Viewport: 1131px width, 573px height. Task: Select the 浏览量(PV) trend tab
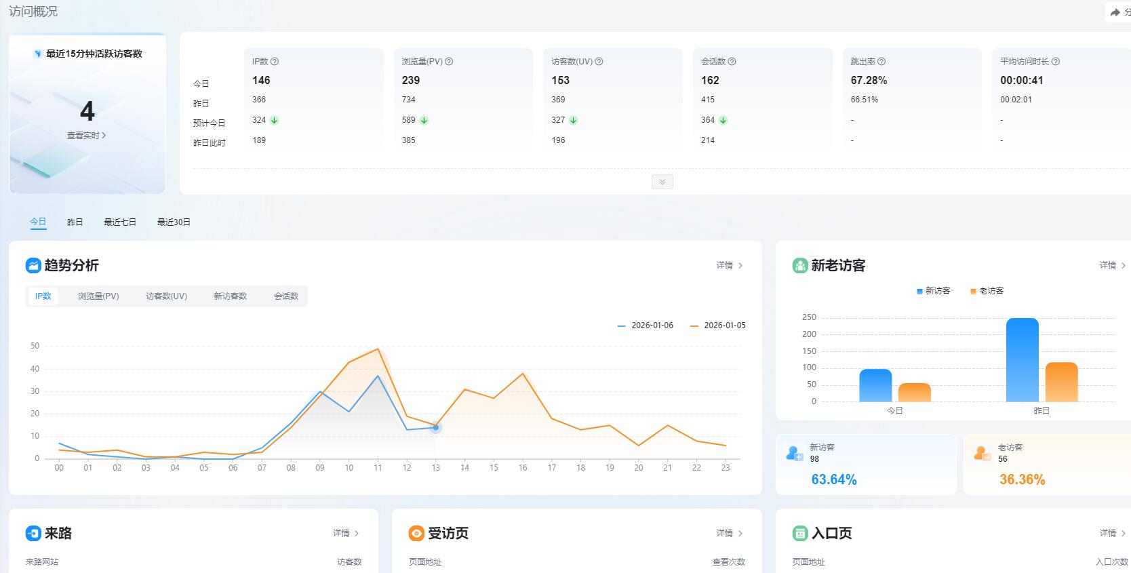point(98,296)
